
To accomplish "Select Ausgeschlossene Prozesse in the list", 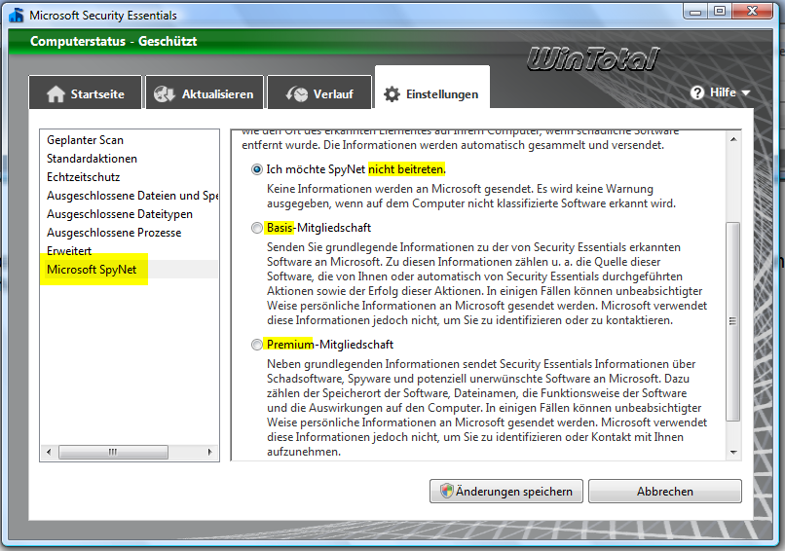I will tap(114, 233).
